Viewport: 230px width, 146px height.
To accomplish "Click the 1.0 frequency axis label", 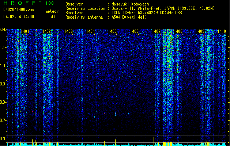I will click(x=3, y=66).
